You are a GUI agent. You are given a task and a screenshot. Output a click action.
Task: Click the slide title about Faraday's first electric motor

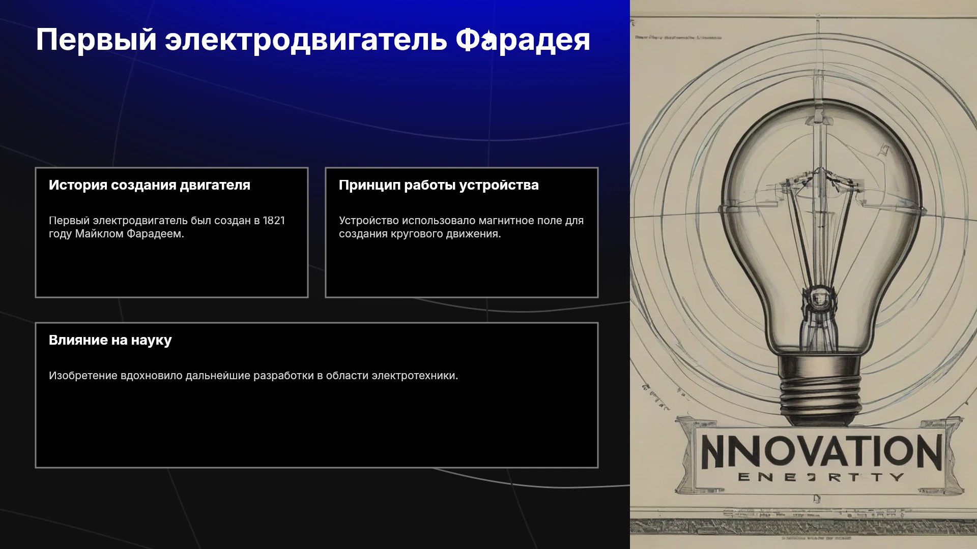coord(313,40)
